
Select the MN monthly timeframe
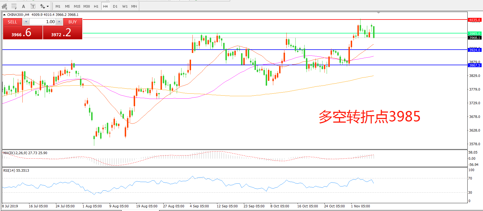coord(134,6)
